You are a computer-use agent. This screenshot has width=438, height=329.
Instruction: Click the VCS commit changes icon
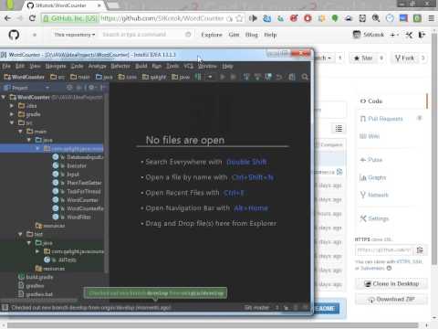[x=257, y=77]
